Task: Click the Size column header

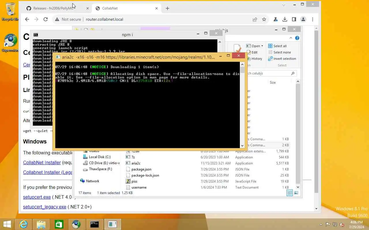Action: point(273,83)
